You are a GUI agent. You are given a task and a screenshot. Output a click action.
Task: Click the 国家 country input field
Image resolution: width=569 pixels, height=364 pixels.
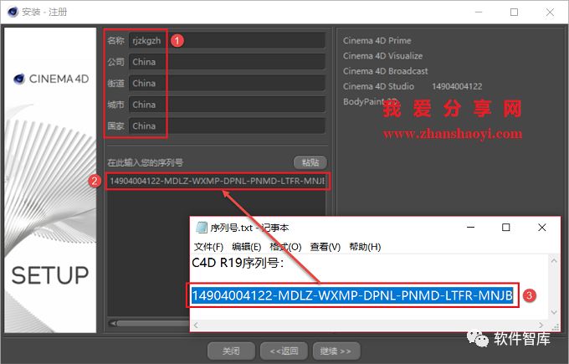pyautogui.click(x=227, y=126)
